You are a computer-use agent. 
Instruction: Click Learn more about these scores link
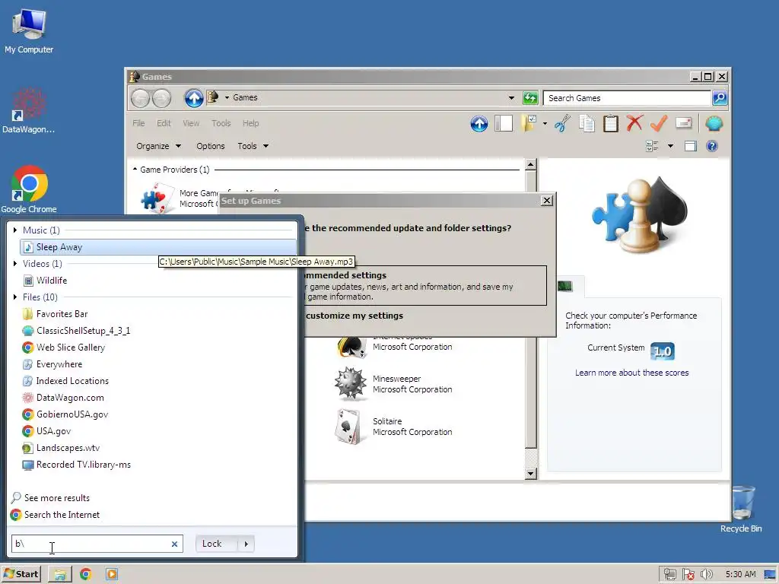[x=632, y=373]
